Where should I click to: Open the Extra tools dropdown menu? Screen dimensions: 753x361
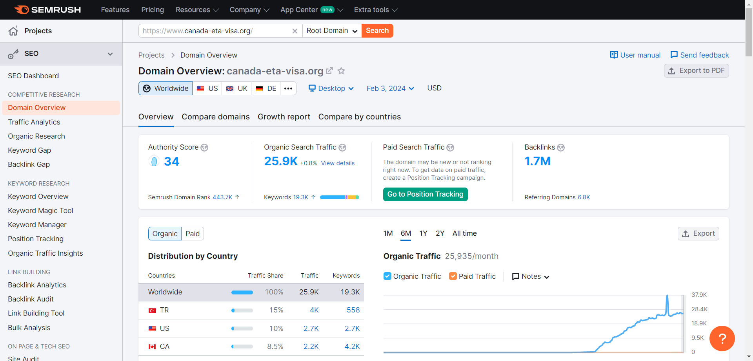376,10
